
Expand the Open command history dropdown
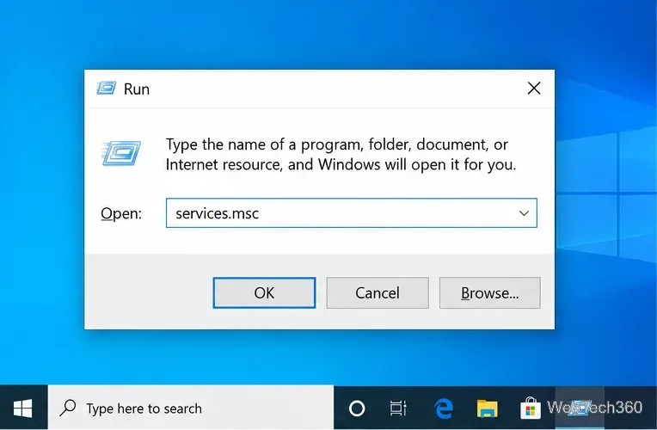pos(524,213)
